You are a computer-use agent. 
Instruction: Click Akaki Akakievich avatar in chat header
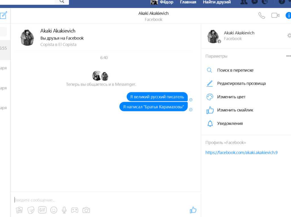(x=27, y=38)
